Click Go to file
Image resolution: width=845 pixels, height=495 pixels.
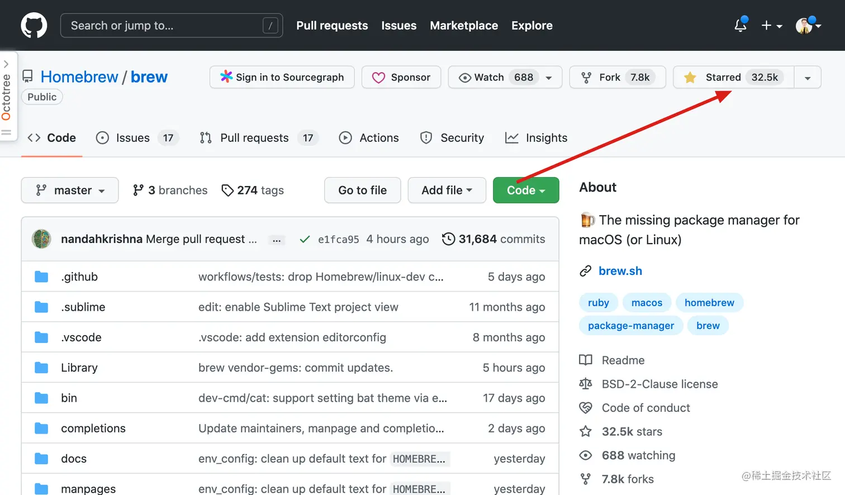click(x=363, y=191)
